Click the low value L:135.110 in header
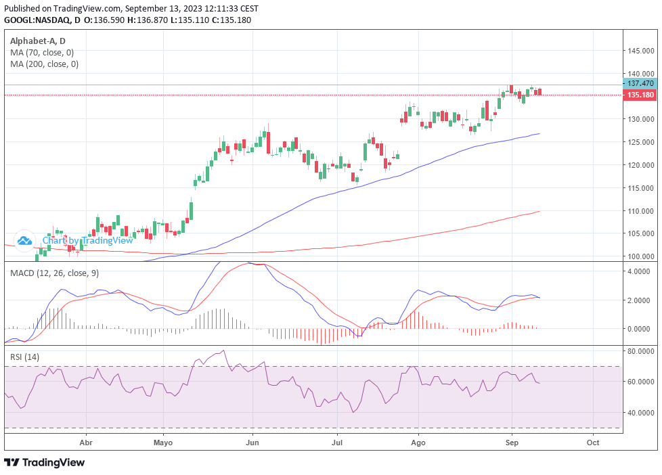The width and height of the screenshot is (662, 475). [x=190, y=20]
